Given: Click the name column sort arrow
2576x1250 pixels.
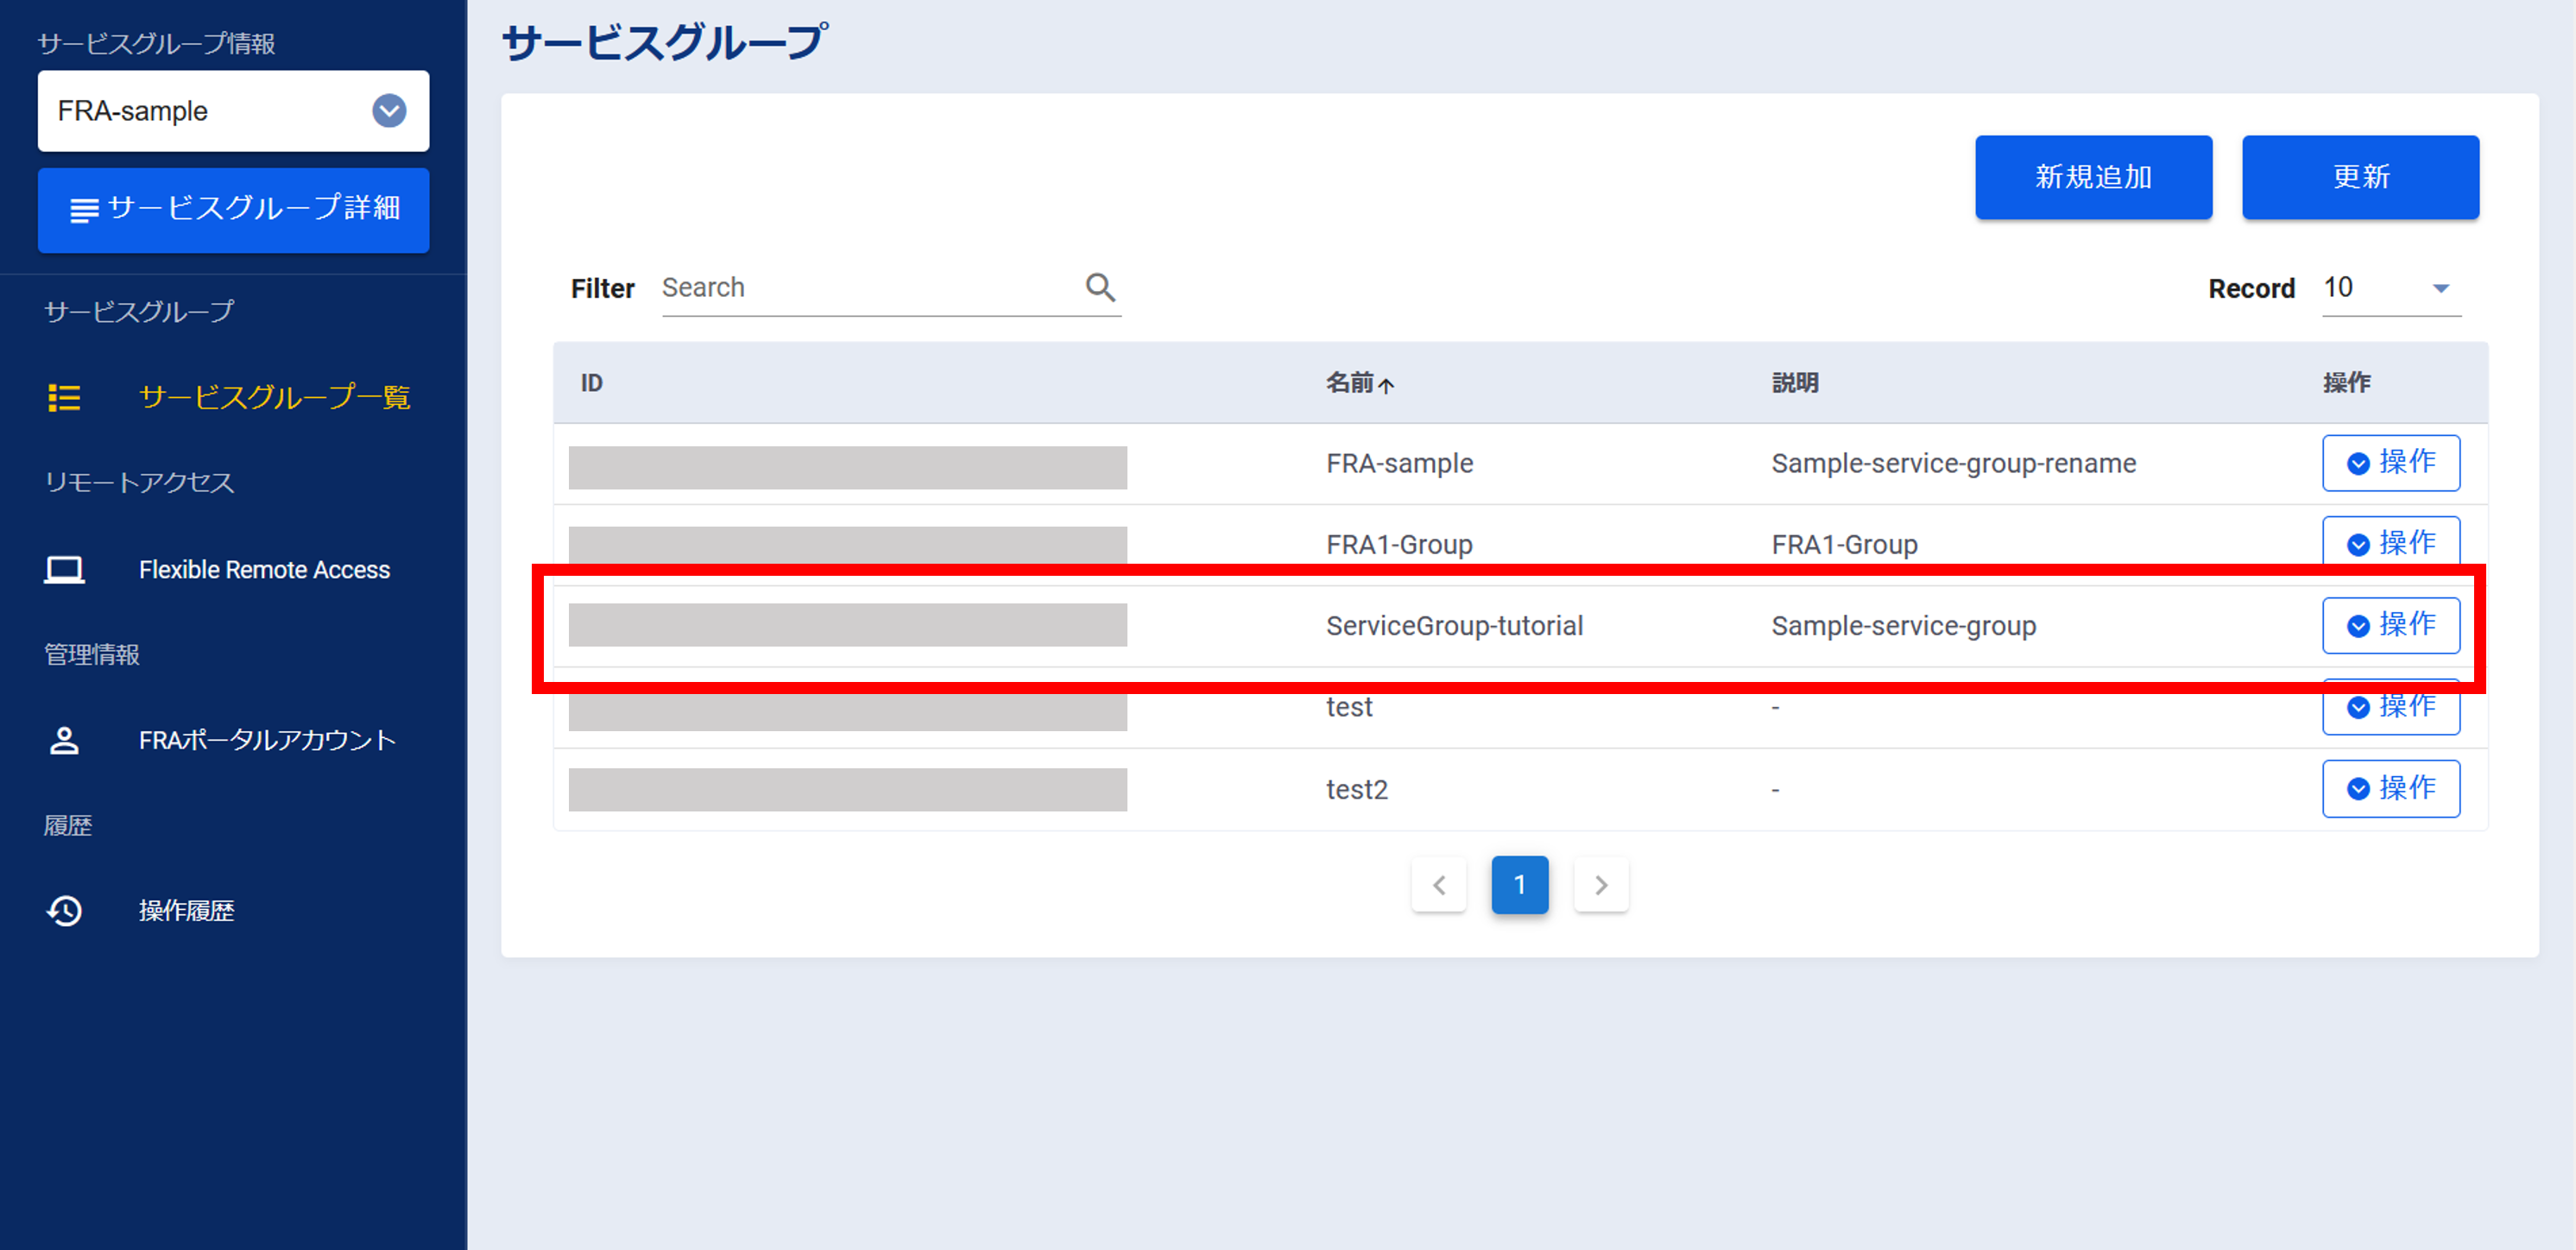Looking at the screenshot, I should 1386,384.
